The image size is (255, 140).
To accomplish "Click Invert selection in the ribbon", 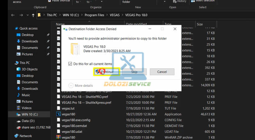I will click(x=203, y=1).
